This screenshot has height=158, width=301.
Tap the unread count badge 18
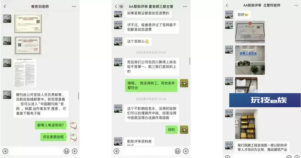coord(121,6)
